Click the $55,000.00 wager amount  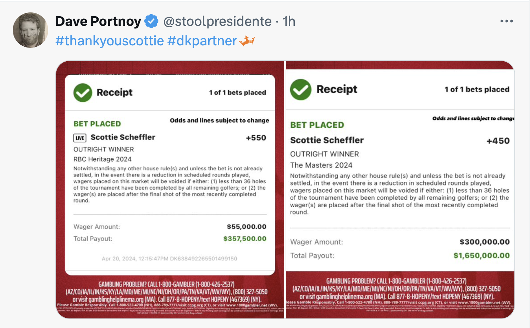(x=247, y=227)
